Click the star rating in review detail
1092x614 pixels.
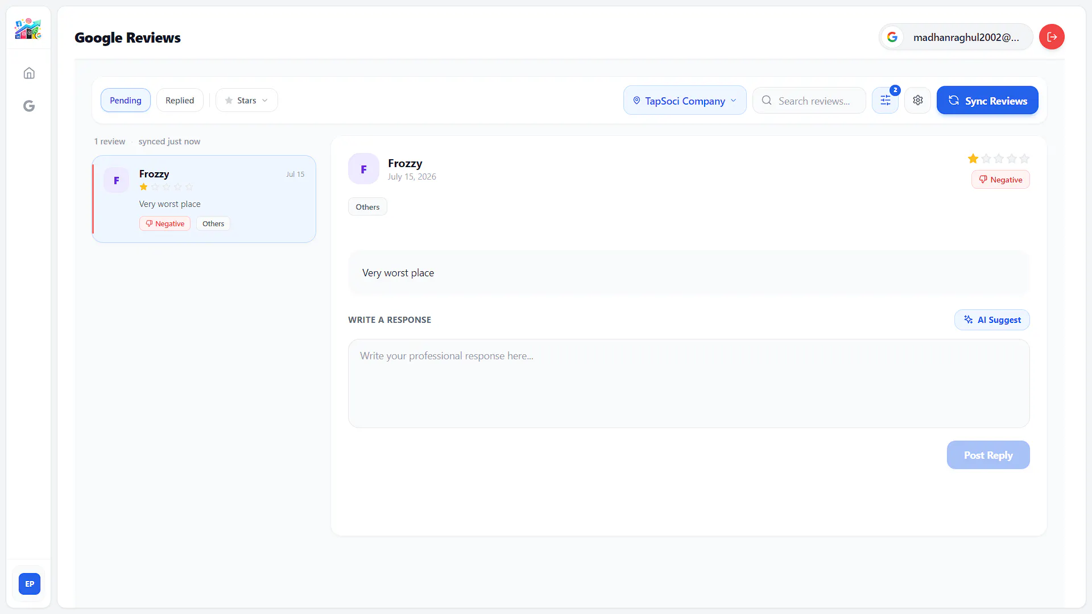point(999,159)
